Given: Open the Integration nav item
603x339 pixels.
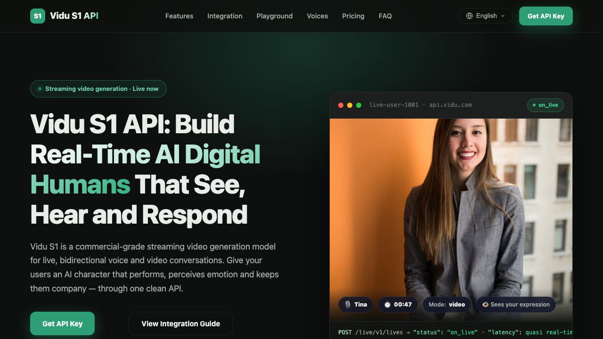Looking at the screenshot, I should (x=225, y=16).
